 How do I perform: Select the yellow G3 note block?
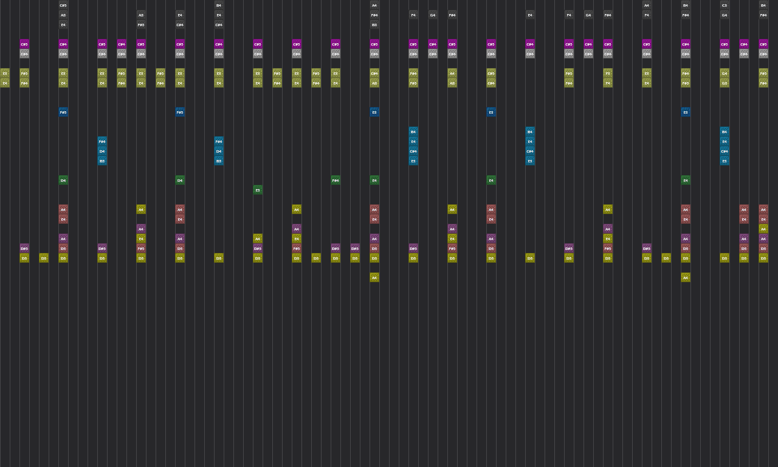tap(725, 83)
